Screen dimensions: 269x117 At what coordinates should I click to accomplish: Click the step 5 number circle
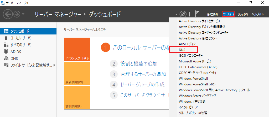113,95
